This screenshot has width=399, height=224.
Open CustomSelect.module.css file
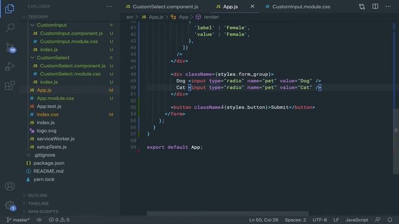pos(70,74)
